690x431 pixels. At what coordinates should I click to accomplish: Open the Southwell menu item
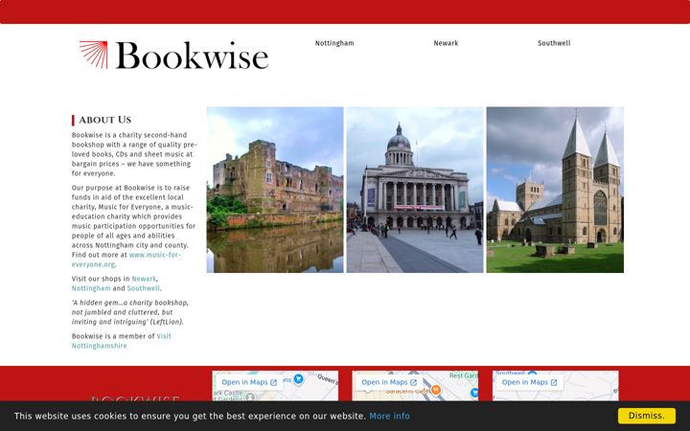tap(554, 43)
